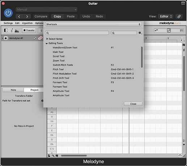
Task: Open the sound editor bars icon
Action: [17, 31]
